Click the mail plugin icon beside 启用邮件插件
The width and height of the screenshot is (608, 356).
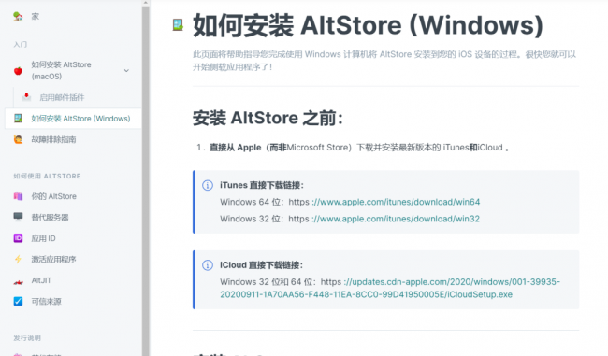tap(26, 97)
